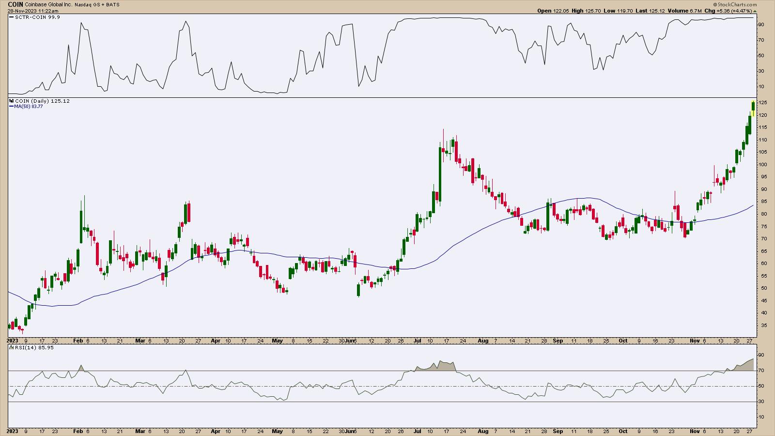This screenshot has height=436, width=775.
Task: Click the yellow-highlighted latest candlestick
Action: [x=753, y=109]
